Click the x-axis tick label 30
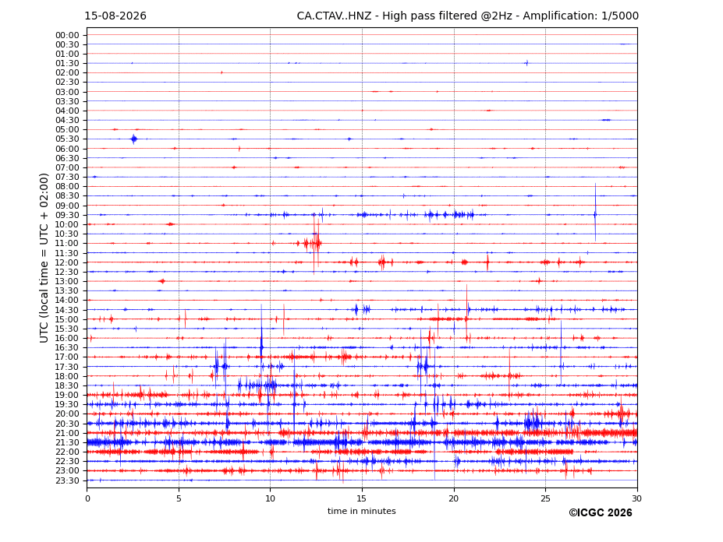 pyautogui.click(x=636, y=498)
